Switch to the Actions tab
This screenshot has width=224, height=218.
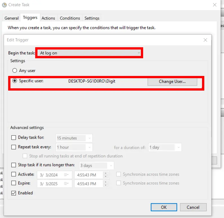(x=48, y=18)
